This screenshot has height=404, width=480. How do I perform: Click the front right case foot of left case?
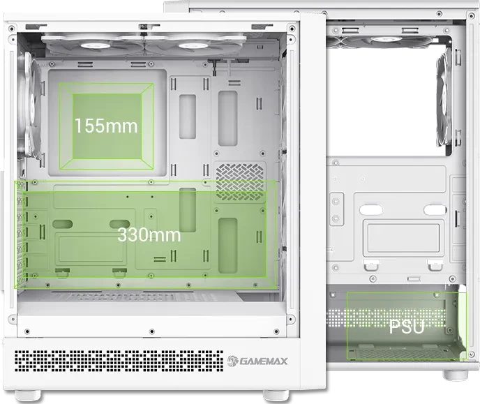click(x=276, y=395)
